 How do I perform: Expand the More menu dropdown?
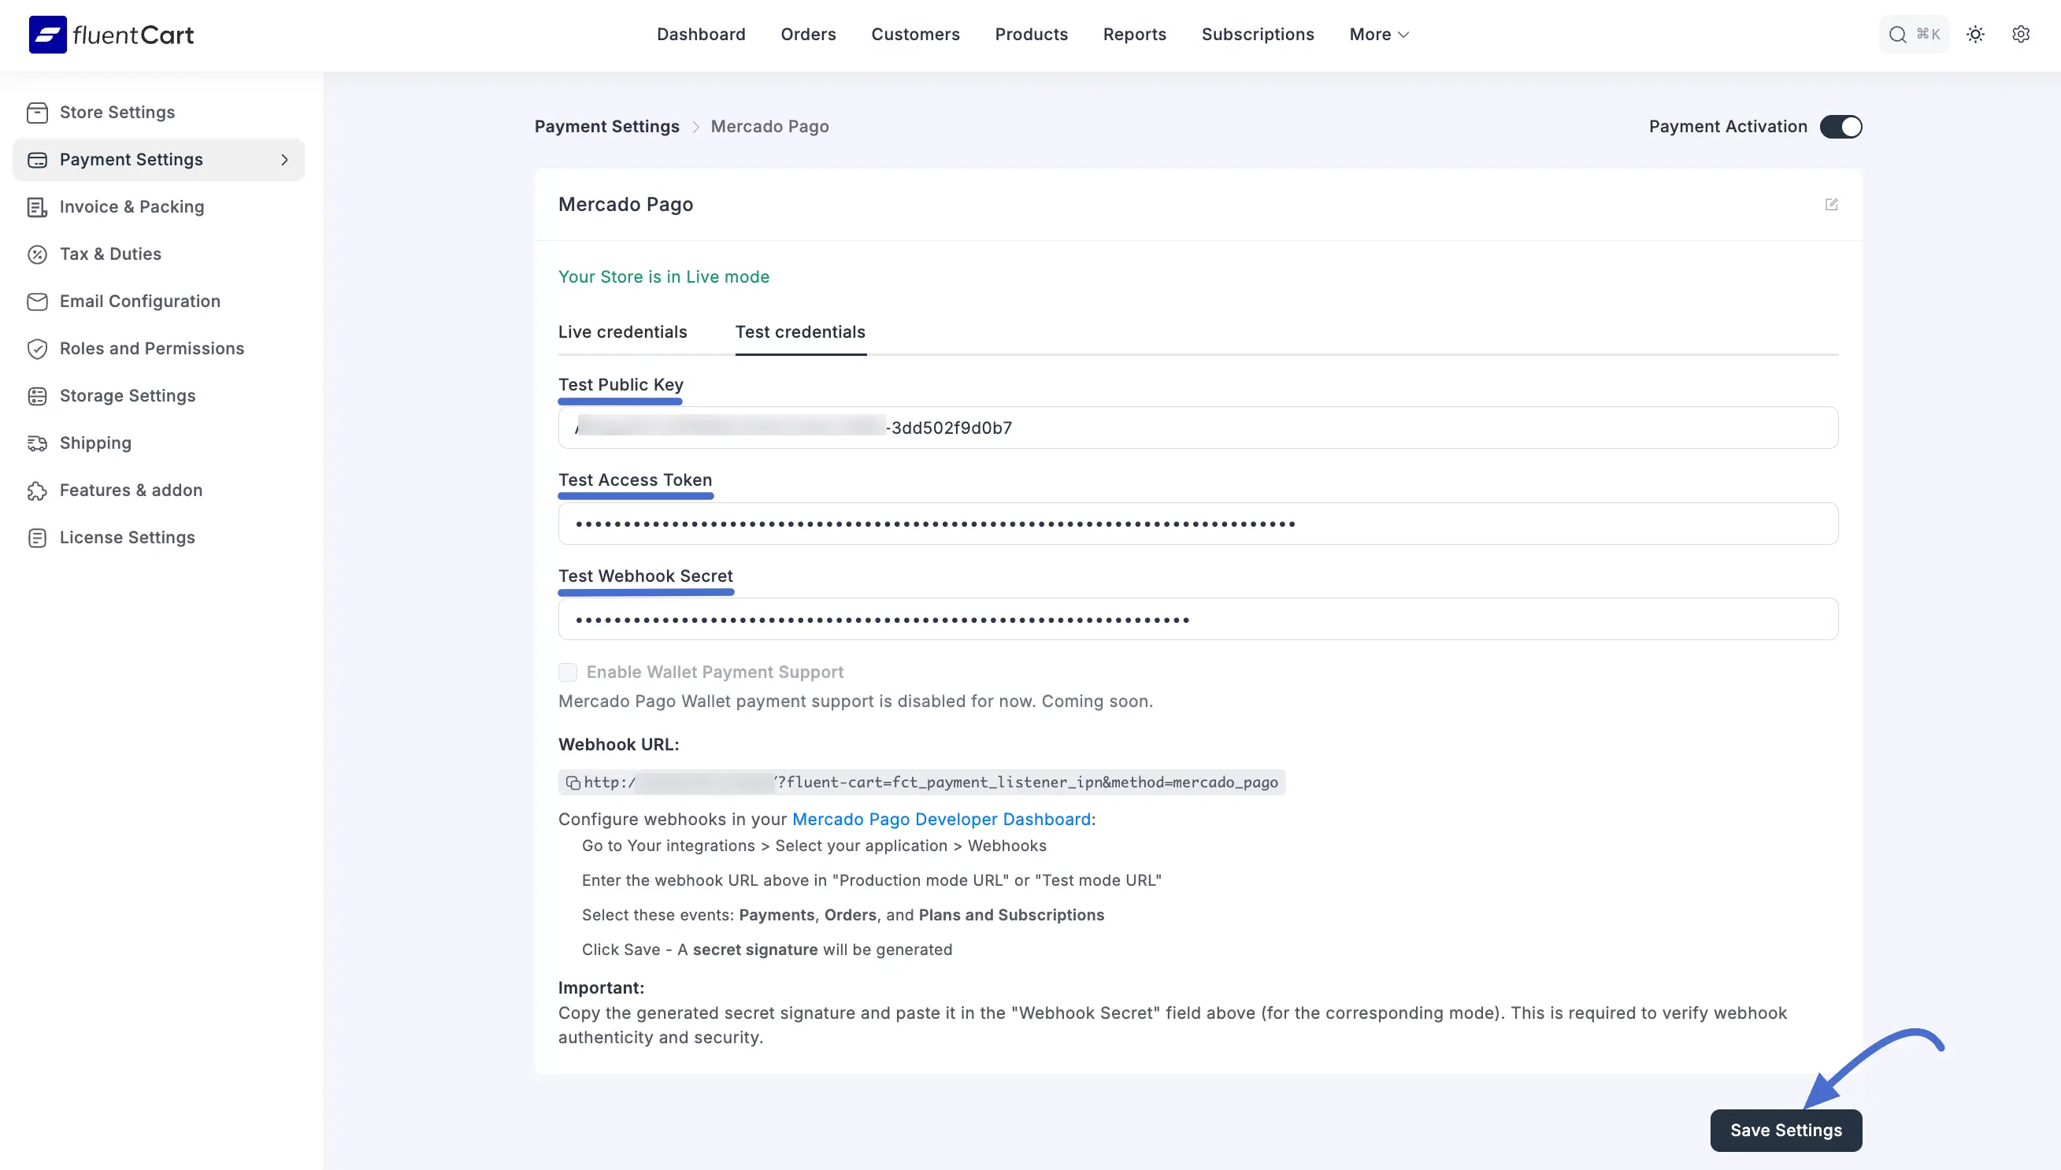[x=1379, y=35]
